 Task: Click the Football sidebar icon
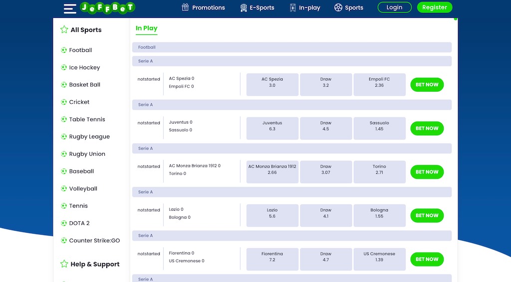[x=64, y=50]
